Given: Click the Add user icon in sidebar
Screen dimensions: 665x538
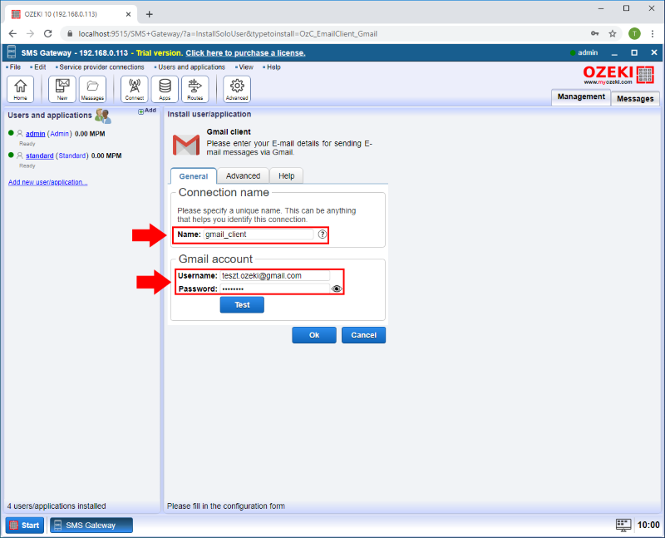Looking at the screenshot, I should click(x=147, y=111).
